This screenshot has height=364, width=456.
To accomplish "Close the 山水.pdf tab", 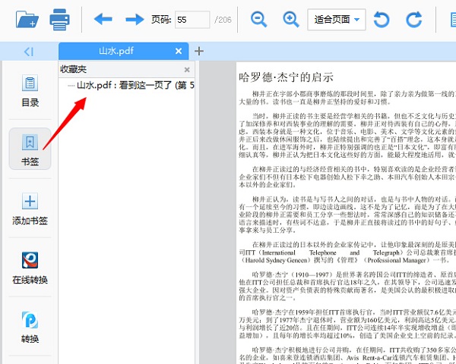I will tap(179, 52).
